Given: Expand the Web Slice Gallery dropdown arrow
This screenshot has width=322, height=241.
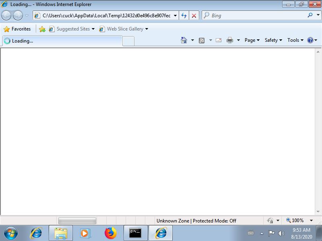Looking at the screenshot, I should pyautogui.click(x=147, y=29).
